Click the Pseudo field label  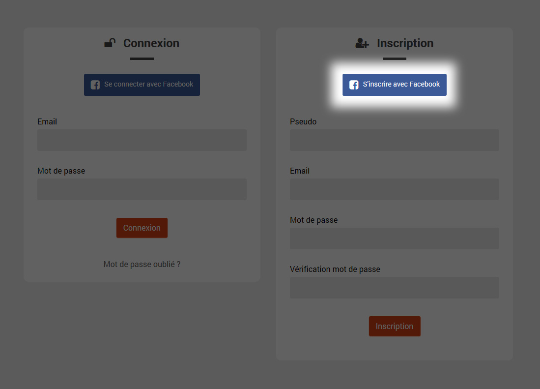pos(303,121)
